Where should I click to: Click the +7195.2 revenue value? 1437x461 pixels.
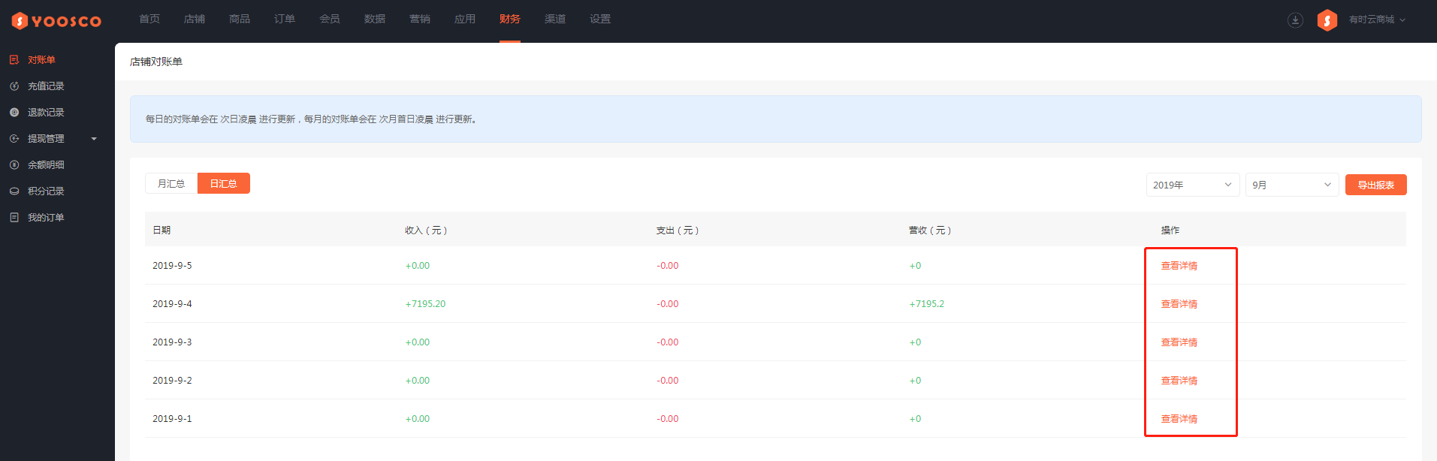[x=927, y=304]
